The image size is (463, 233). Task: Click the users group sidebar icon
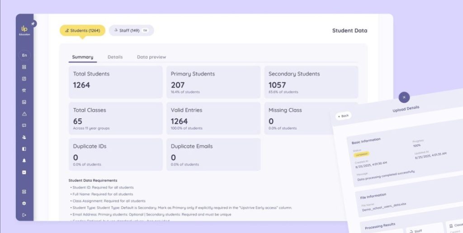[24, 137]
